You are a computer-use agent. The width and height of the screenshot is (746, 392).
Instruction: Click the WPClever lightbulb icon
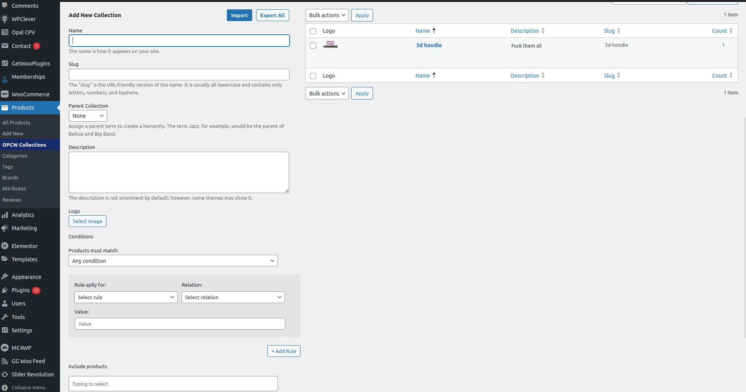[5, 19]
